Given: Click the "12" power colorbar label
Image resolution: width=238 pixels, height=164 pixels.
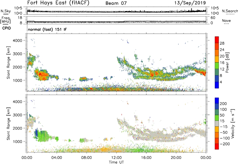Looking at the screenshot, I should coord(222,69).
